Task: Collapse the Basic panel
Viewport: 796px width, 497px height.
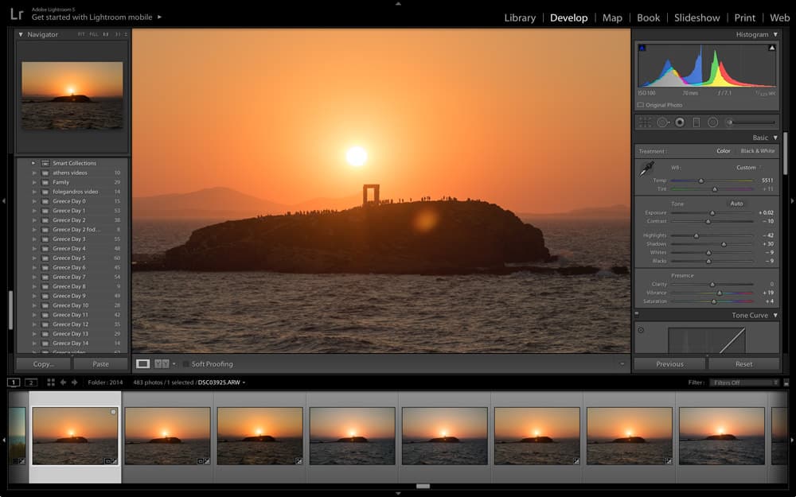Action: [775, 138]
